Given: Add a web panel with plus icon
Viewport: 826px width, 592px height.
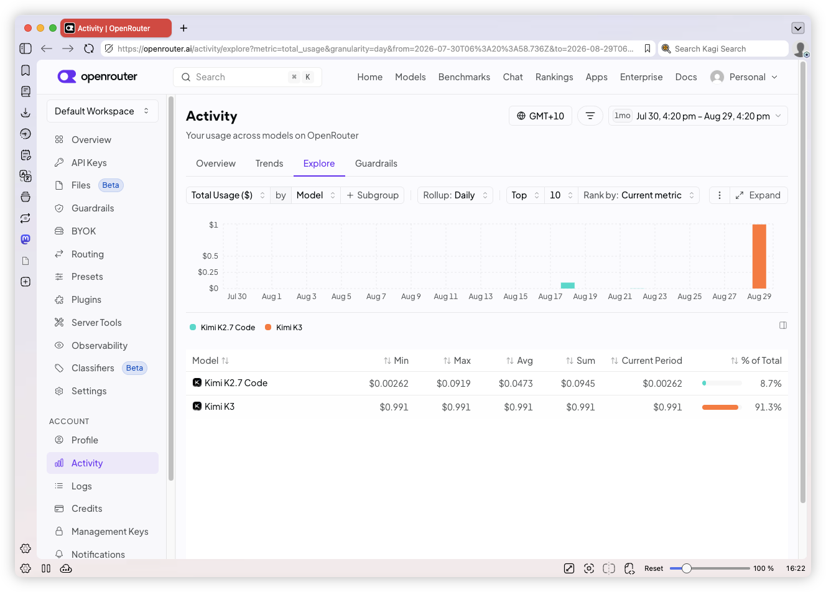Looking at the screenshot, I should tap(26, 282).
